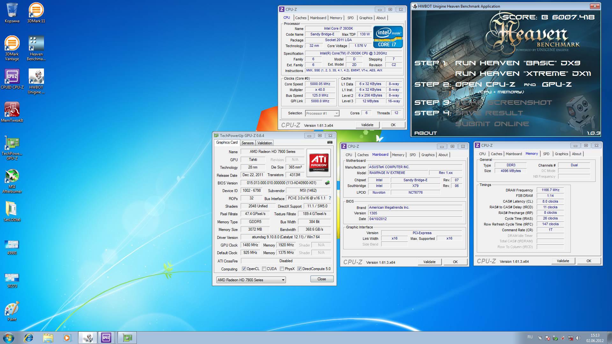This screenshot has height=344, width=612.
Task: Toggle the CUDA checkbox in GPU-Z
Action: coord(264,269)
